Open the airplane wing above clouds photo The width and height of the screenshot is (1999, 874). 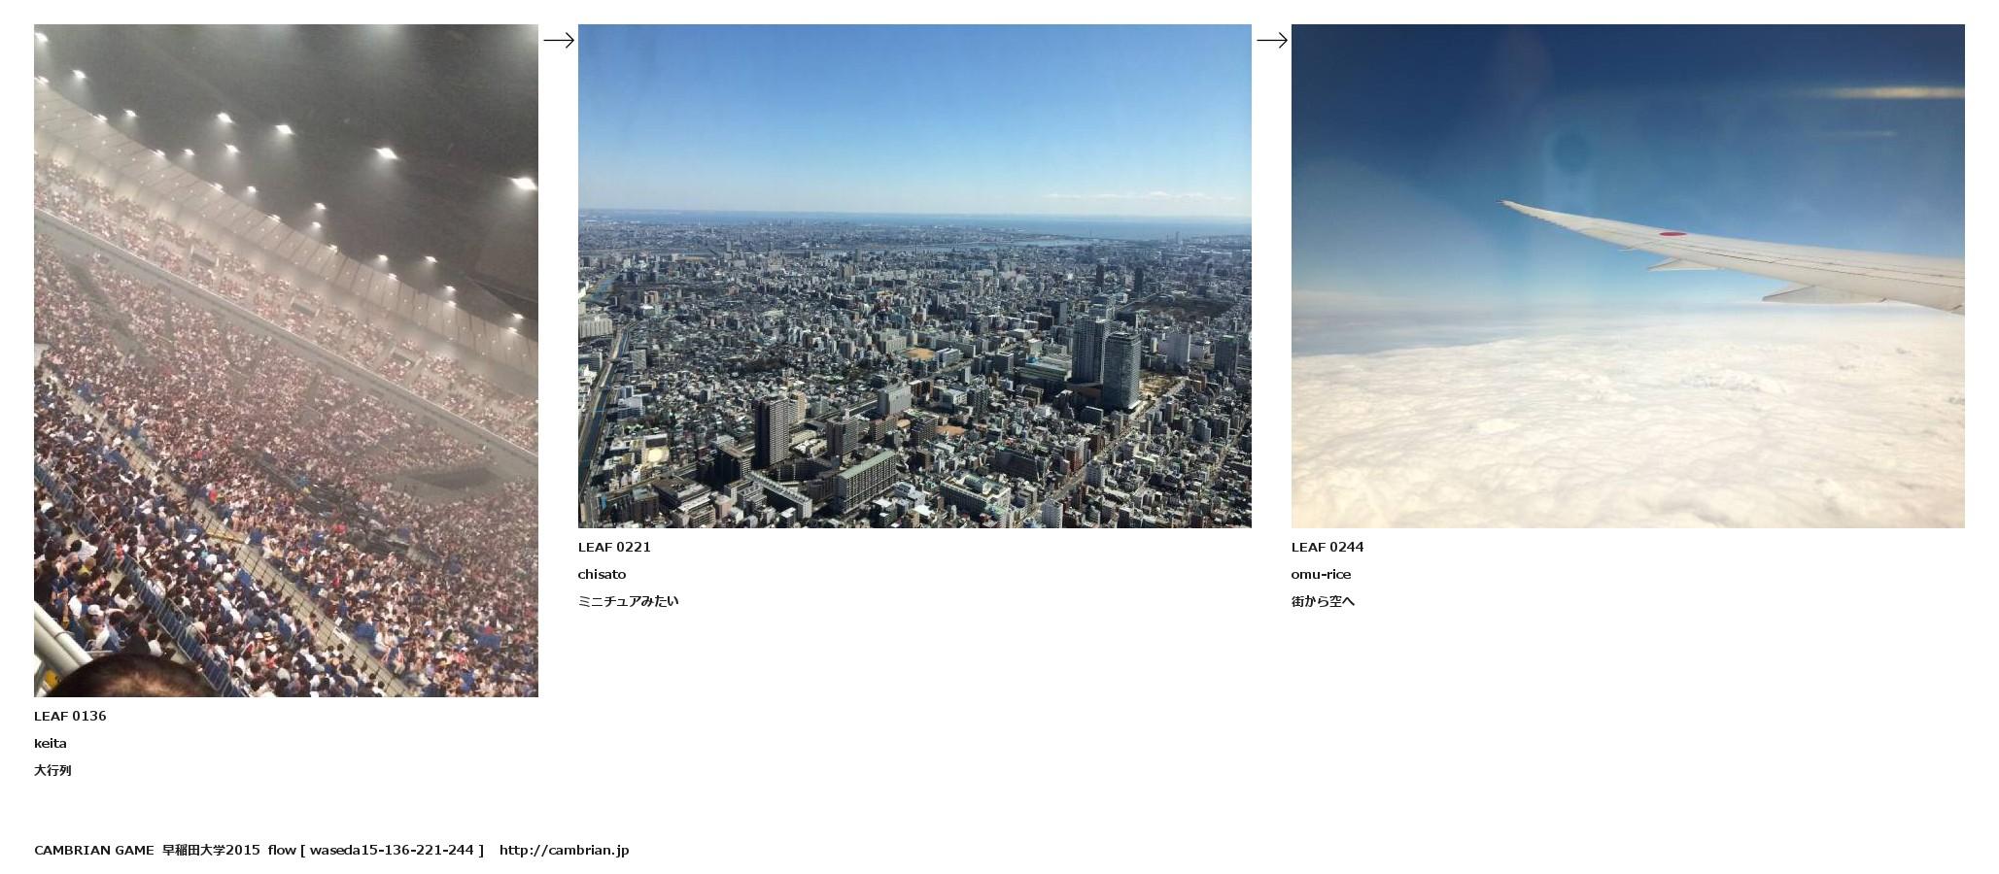[x=1627, y=276]
